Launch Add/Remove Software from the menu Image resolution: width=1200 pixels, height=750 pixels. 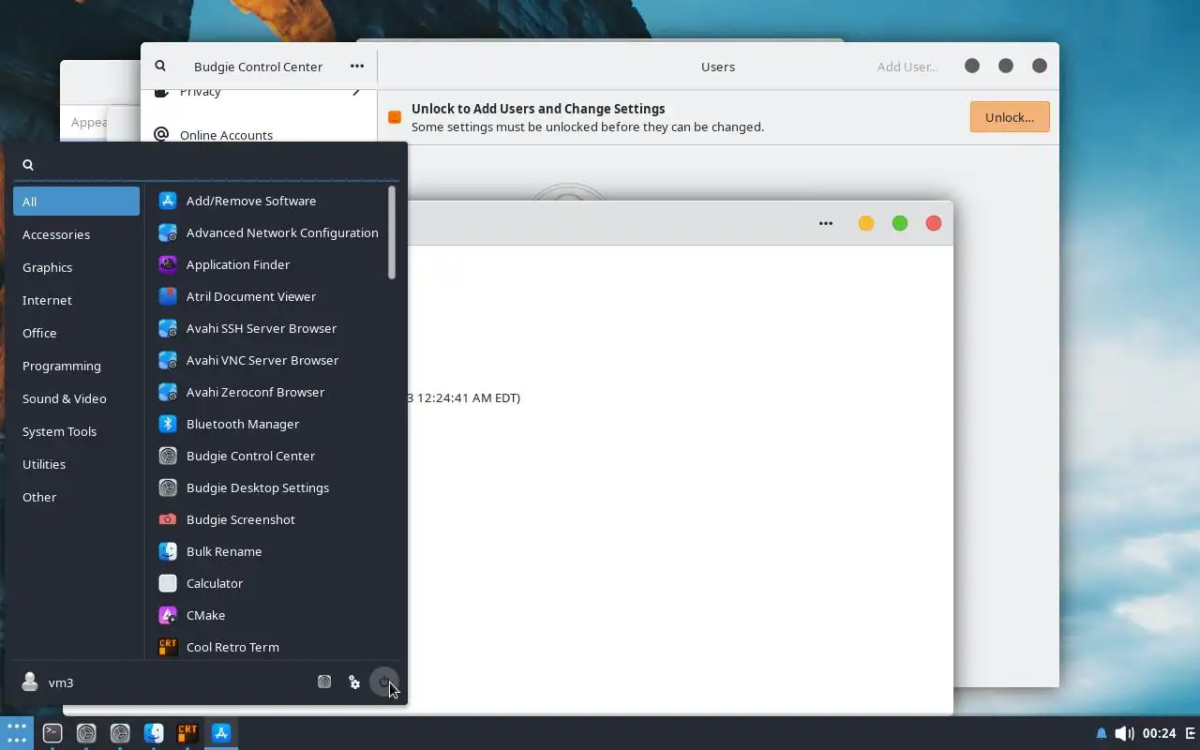pos(267,201)
